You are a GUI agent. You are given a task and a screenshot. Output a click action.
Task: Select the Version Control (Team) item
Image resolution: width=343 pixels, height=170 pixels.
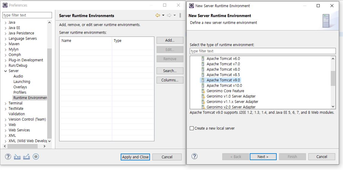click(x=27, y=119)
